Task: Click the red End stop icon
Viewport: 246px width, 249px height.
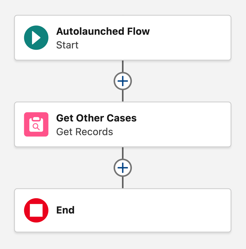Action: [x=36, y=210]
